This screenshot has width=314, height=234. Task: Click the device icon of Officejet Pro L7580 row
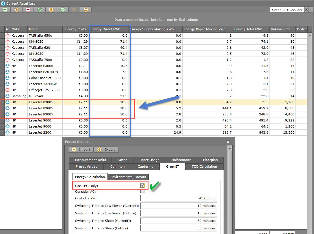coord(8,90)
